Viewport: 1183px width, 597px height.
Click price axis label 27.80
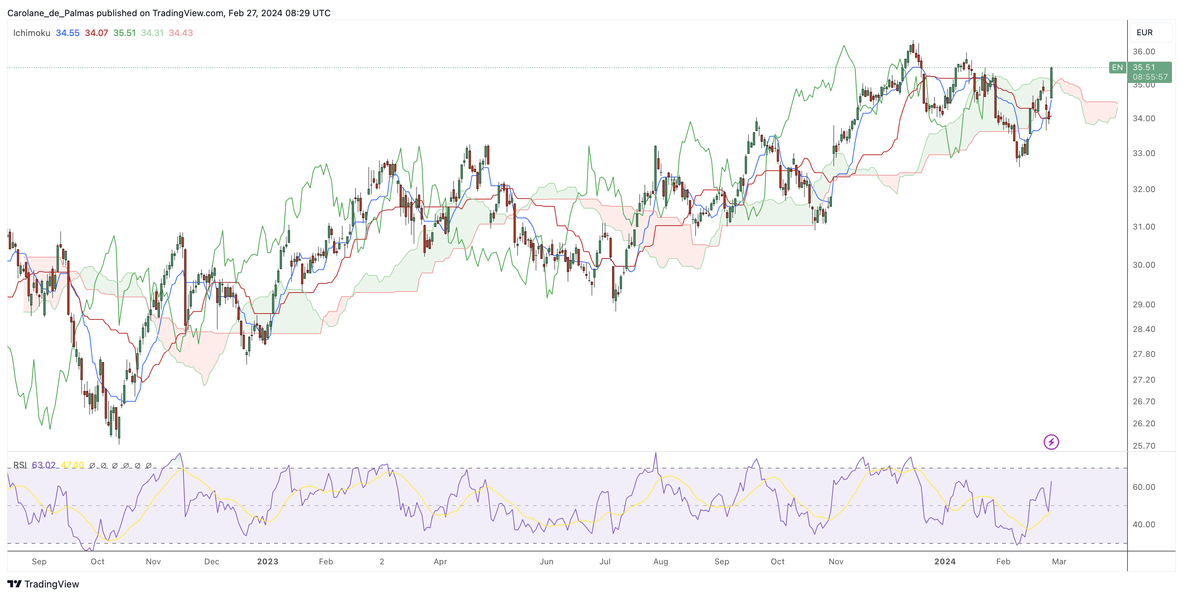1144,354
